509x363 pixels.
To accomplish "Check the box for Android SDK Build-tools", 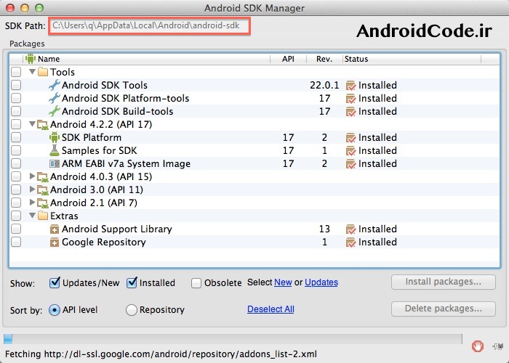I will pos(16,112).
